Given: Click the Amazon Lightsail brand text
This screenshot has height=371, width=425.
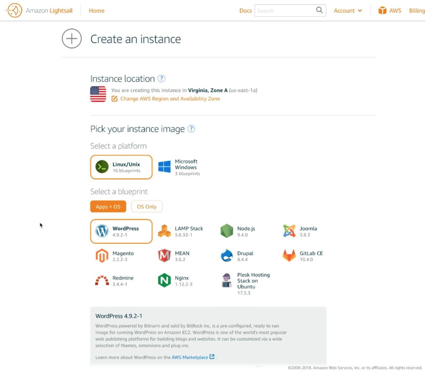Looking at the screenshot, I should pos(49,11).
